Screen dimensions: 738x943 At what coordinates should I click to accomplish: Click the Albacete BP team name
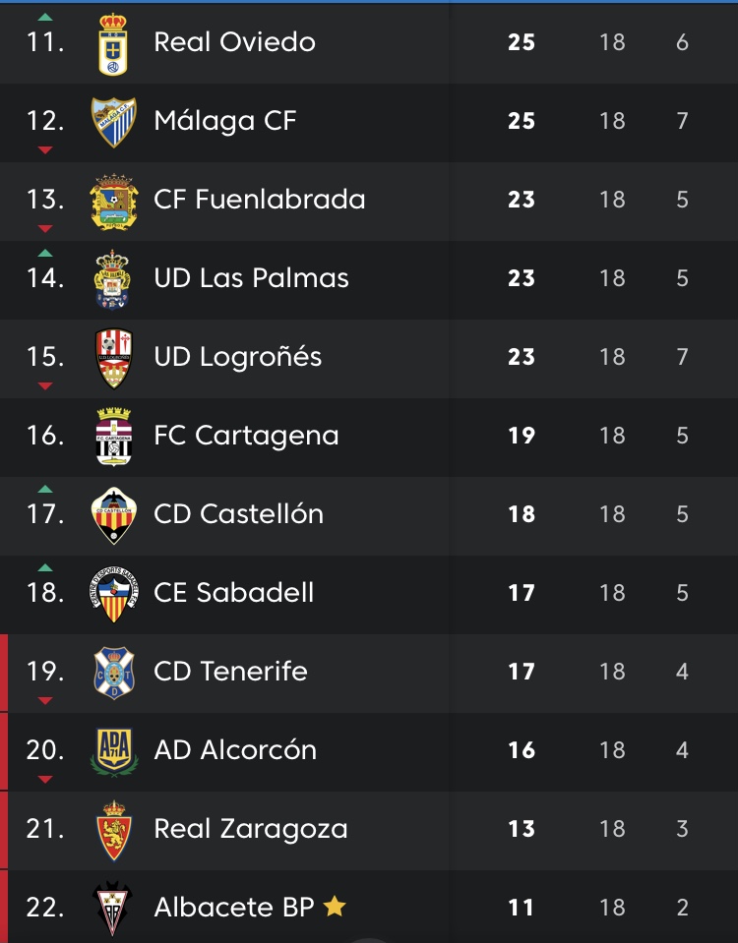tap(233, 908)
